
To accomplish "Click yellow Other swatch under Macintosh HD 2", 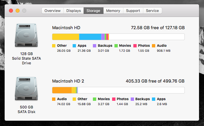I will [x=74, y=99].
